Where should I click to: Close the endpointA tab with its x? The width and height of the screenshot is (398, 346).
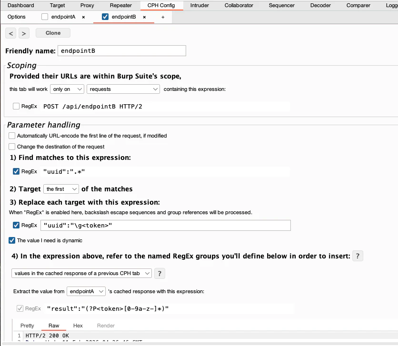coord(83,17)
